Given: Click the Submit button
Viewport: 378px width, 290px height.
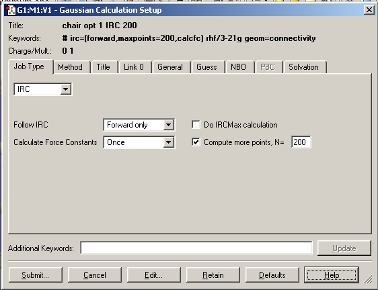Looking at the screenshot, I should tap(36, 275).
